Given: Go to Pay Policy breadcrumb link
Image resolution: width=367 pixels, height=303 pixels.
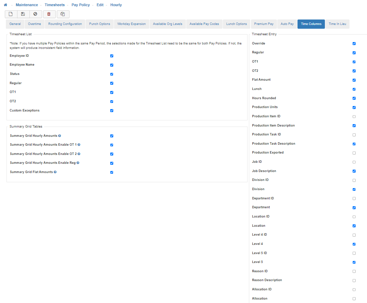Looking at the screenshot, I should pos(80,5).
